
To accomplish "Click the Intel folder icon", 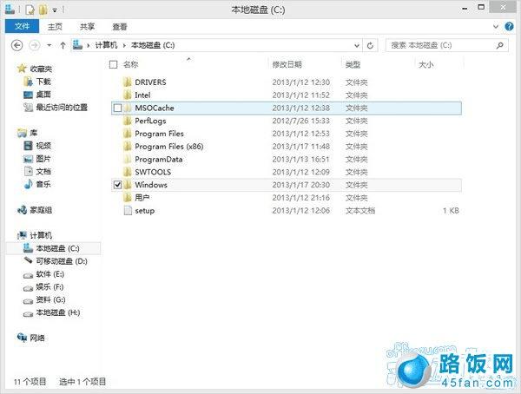I will click(x=128, y=95).
